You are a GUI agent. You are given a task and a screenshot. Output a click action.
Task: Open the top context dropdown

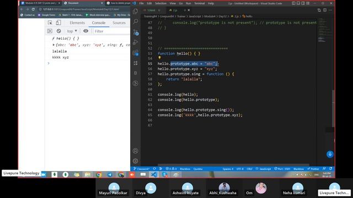[72, 31]
